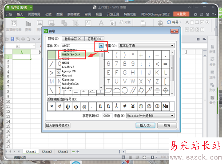Click the art text A icon in the ribbon
The width and height of the screenshot is (222, 164).
tap(101, 23)
